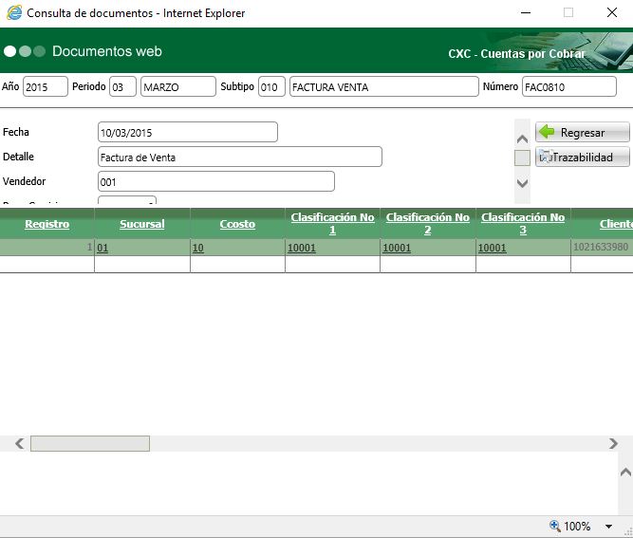
Task: Click the form panel scrollbar thumb
Action: 522,158
